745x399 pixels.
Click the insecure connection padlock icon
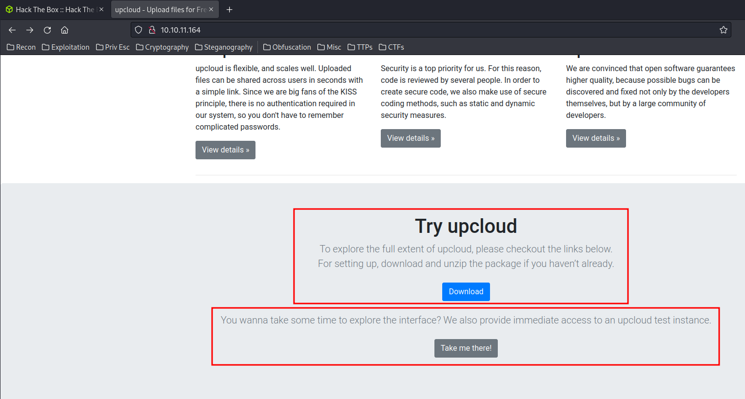(152, 30)
